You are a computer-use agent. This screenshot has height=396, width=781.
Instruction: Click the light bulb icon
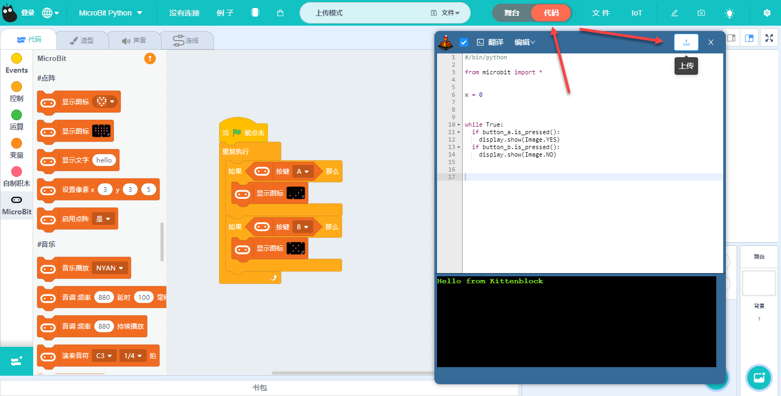[730, 13]
